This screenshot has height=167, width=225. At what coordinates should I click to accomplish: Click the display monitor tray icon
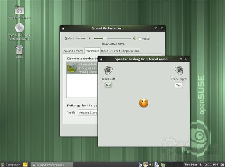coord(145,165)
